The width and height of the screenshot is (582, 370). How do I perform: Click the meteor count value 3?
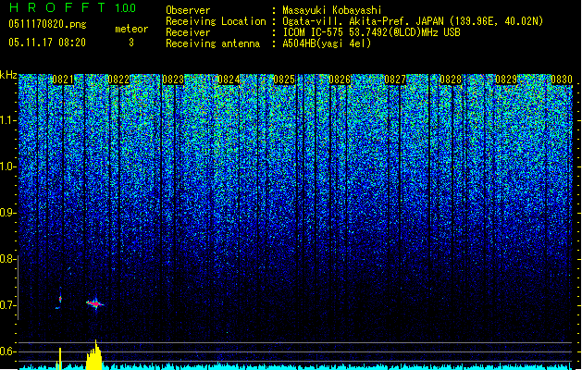(x=131, y=43)
